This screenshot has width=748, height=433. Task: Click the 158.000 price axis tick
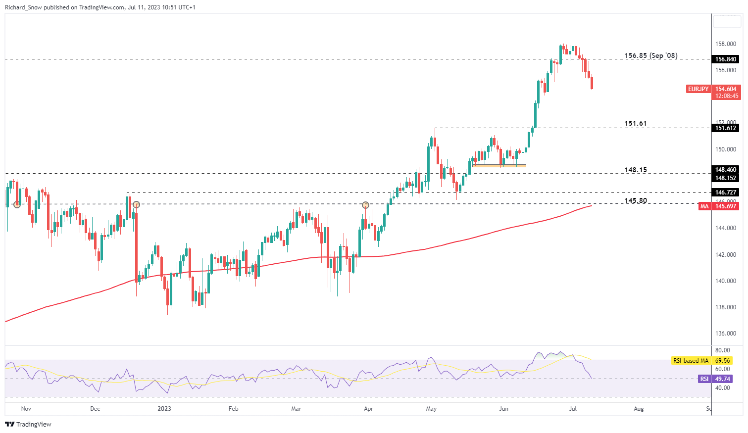tap(726, 44)
